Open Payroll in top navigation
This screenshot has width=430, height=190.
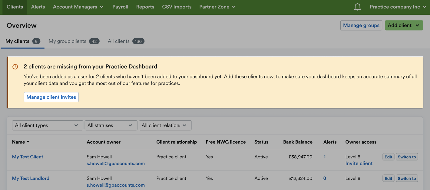tap(120, 7)
